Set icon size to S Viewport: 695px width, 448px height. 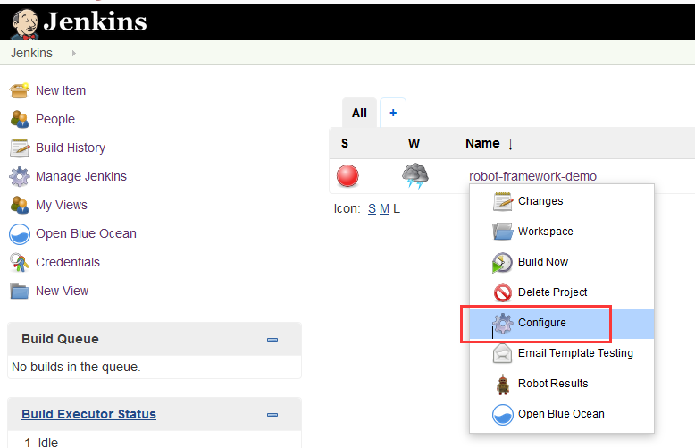tap(372, 209)
